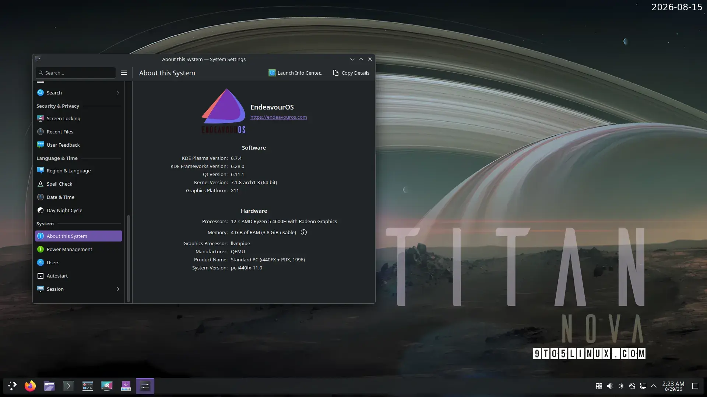This screenshot has width=707, height=397.
Task: Click the KDE Plasma version value 6.7.4
Action: 236,158
